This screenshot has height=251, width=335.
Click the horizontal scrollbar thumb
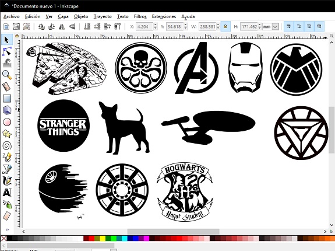click(173, 232)
